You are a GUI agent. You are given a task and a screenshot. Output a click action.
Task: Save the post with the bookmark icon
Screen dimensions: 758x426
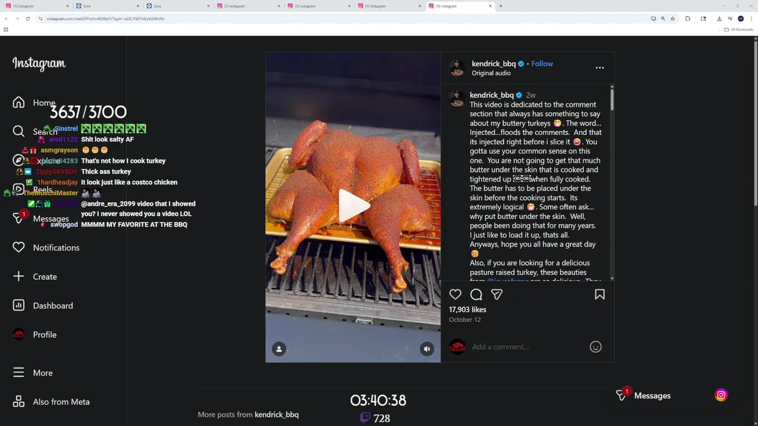click(x=599, y=294)
